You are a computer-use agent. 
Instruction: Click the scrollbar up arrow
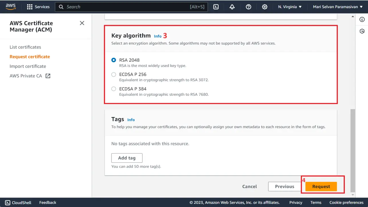(353, 17)
